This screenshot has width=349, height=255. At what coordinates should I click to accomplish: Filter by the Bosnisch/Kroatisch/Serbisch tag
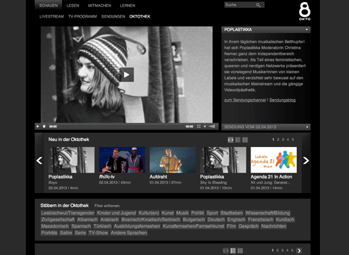pyautogui.click(x=151, y=220)
